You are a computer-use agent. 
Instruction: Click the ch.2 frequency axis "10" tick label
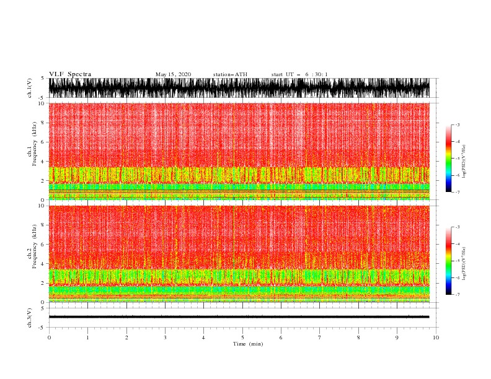42,206
